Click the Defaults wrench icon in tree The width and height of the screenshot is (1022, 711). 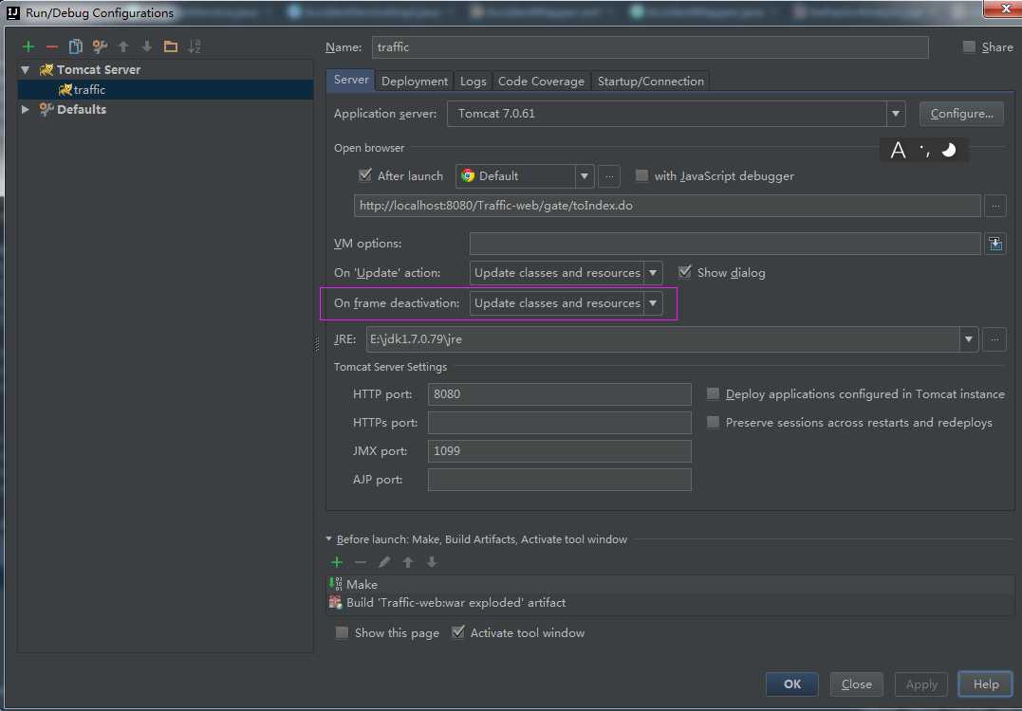click(46, 109)
